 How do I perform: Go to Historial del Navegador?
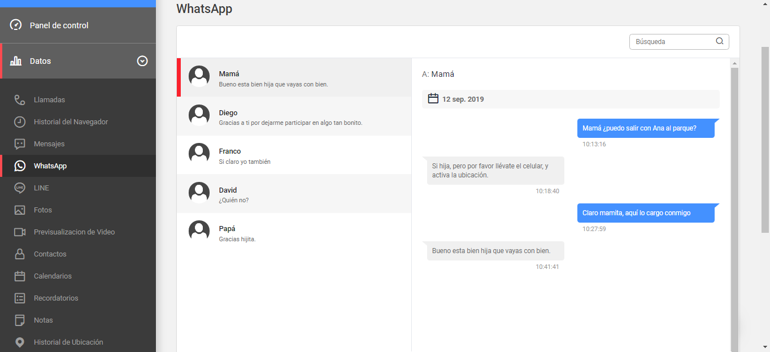pyautogui.click(x=78, y=122)
